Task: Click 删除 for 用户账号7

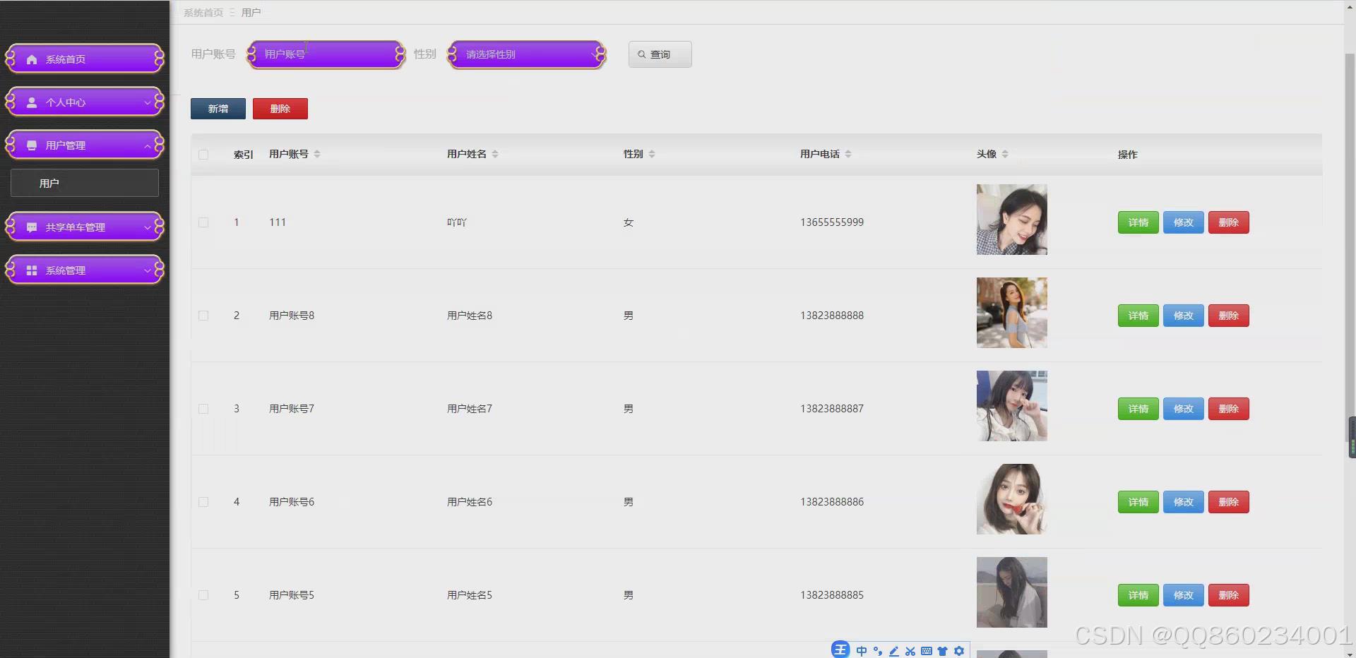Action: pyautogui.click(x=1229, y=409)
